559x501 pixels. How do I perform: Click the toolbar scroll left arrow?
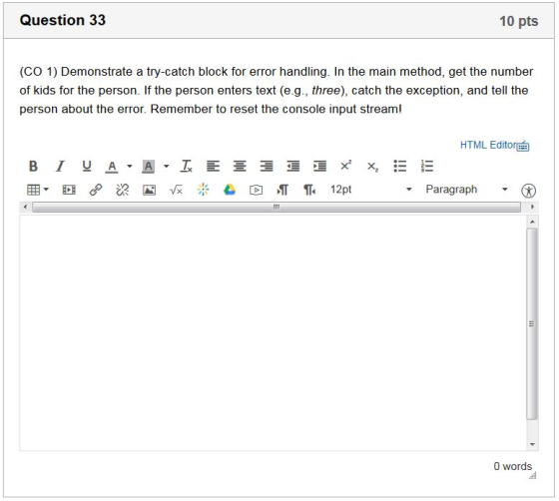tap(25, 207)
